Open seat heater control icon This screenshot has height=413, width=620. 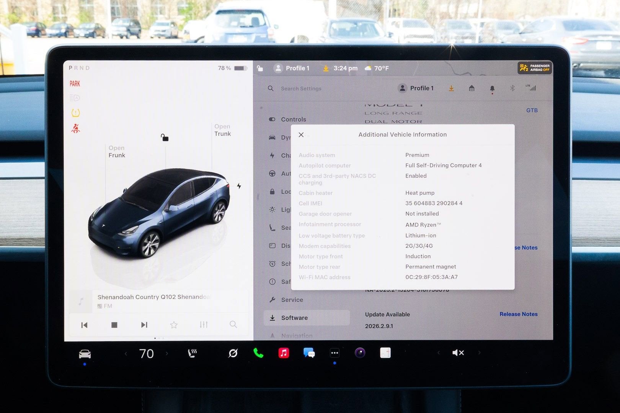[x=193, y=353]
